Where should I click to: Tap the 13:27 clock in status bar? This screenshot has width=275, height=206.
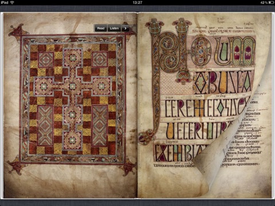pos(137,2)
